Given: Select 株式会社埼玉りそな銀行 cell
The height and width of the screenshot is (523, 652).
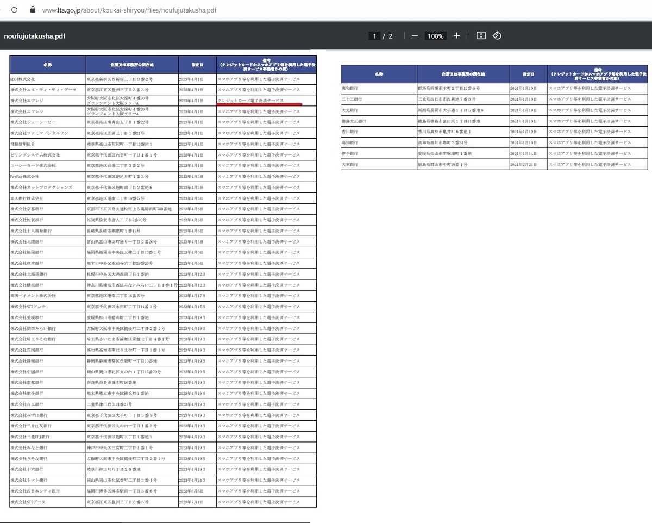Looking at the screenshot, I should coord(48,339).
